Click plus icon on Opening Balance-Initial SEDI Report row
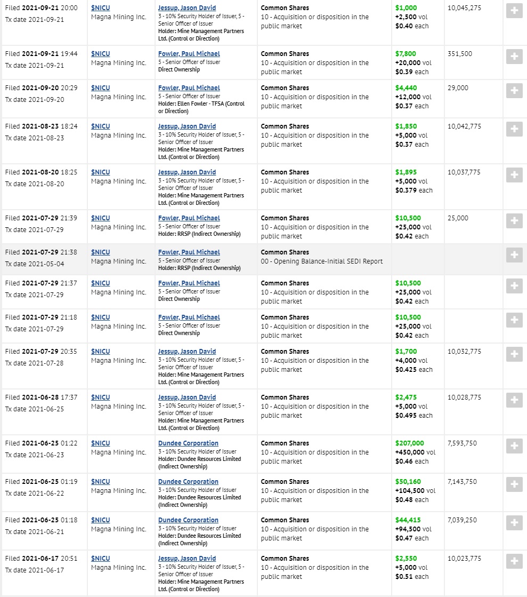Image resolution: width=527 pixels, height=597 pixels. 514,254
